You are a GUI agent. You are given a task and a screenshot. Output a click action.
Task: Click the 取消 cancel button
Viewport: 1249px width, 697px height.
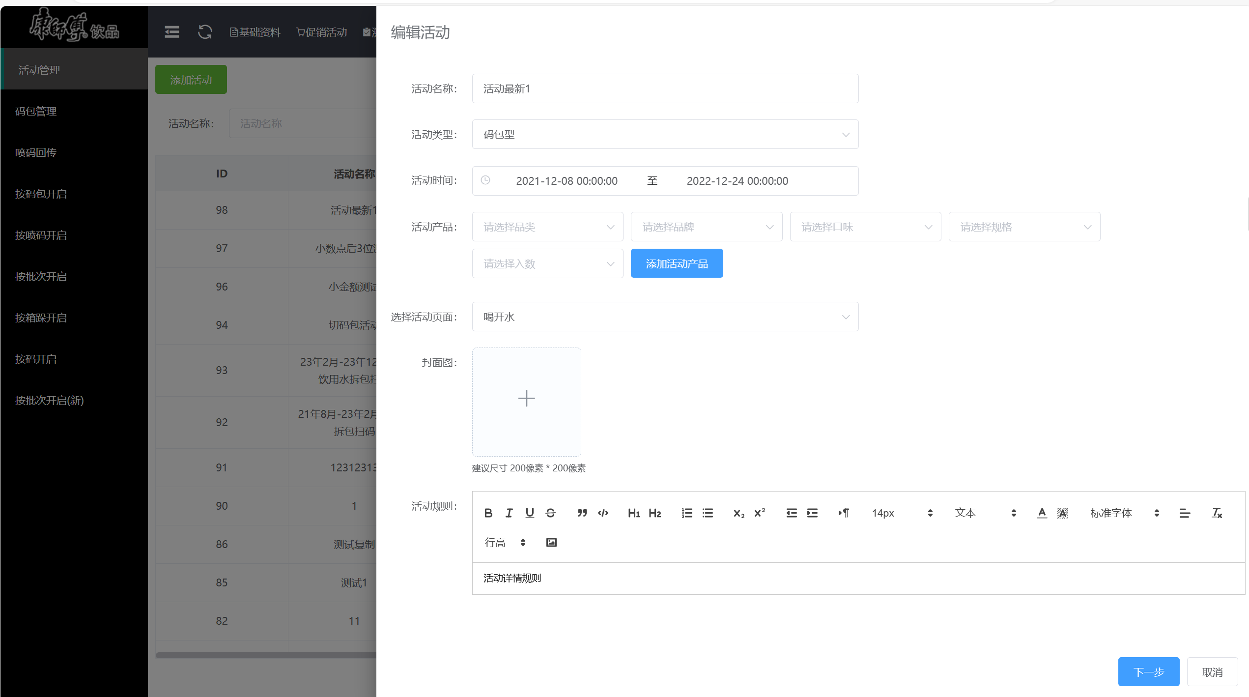click(1212, 671)
